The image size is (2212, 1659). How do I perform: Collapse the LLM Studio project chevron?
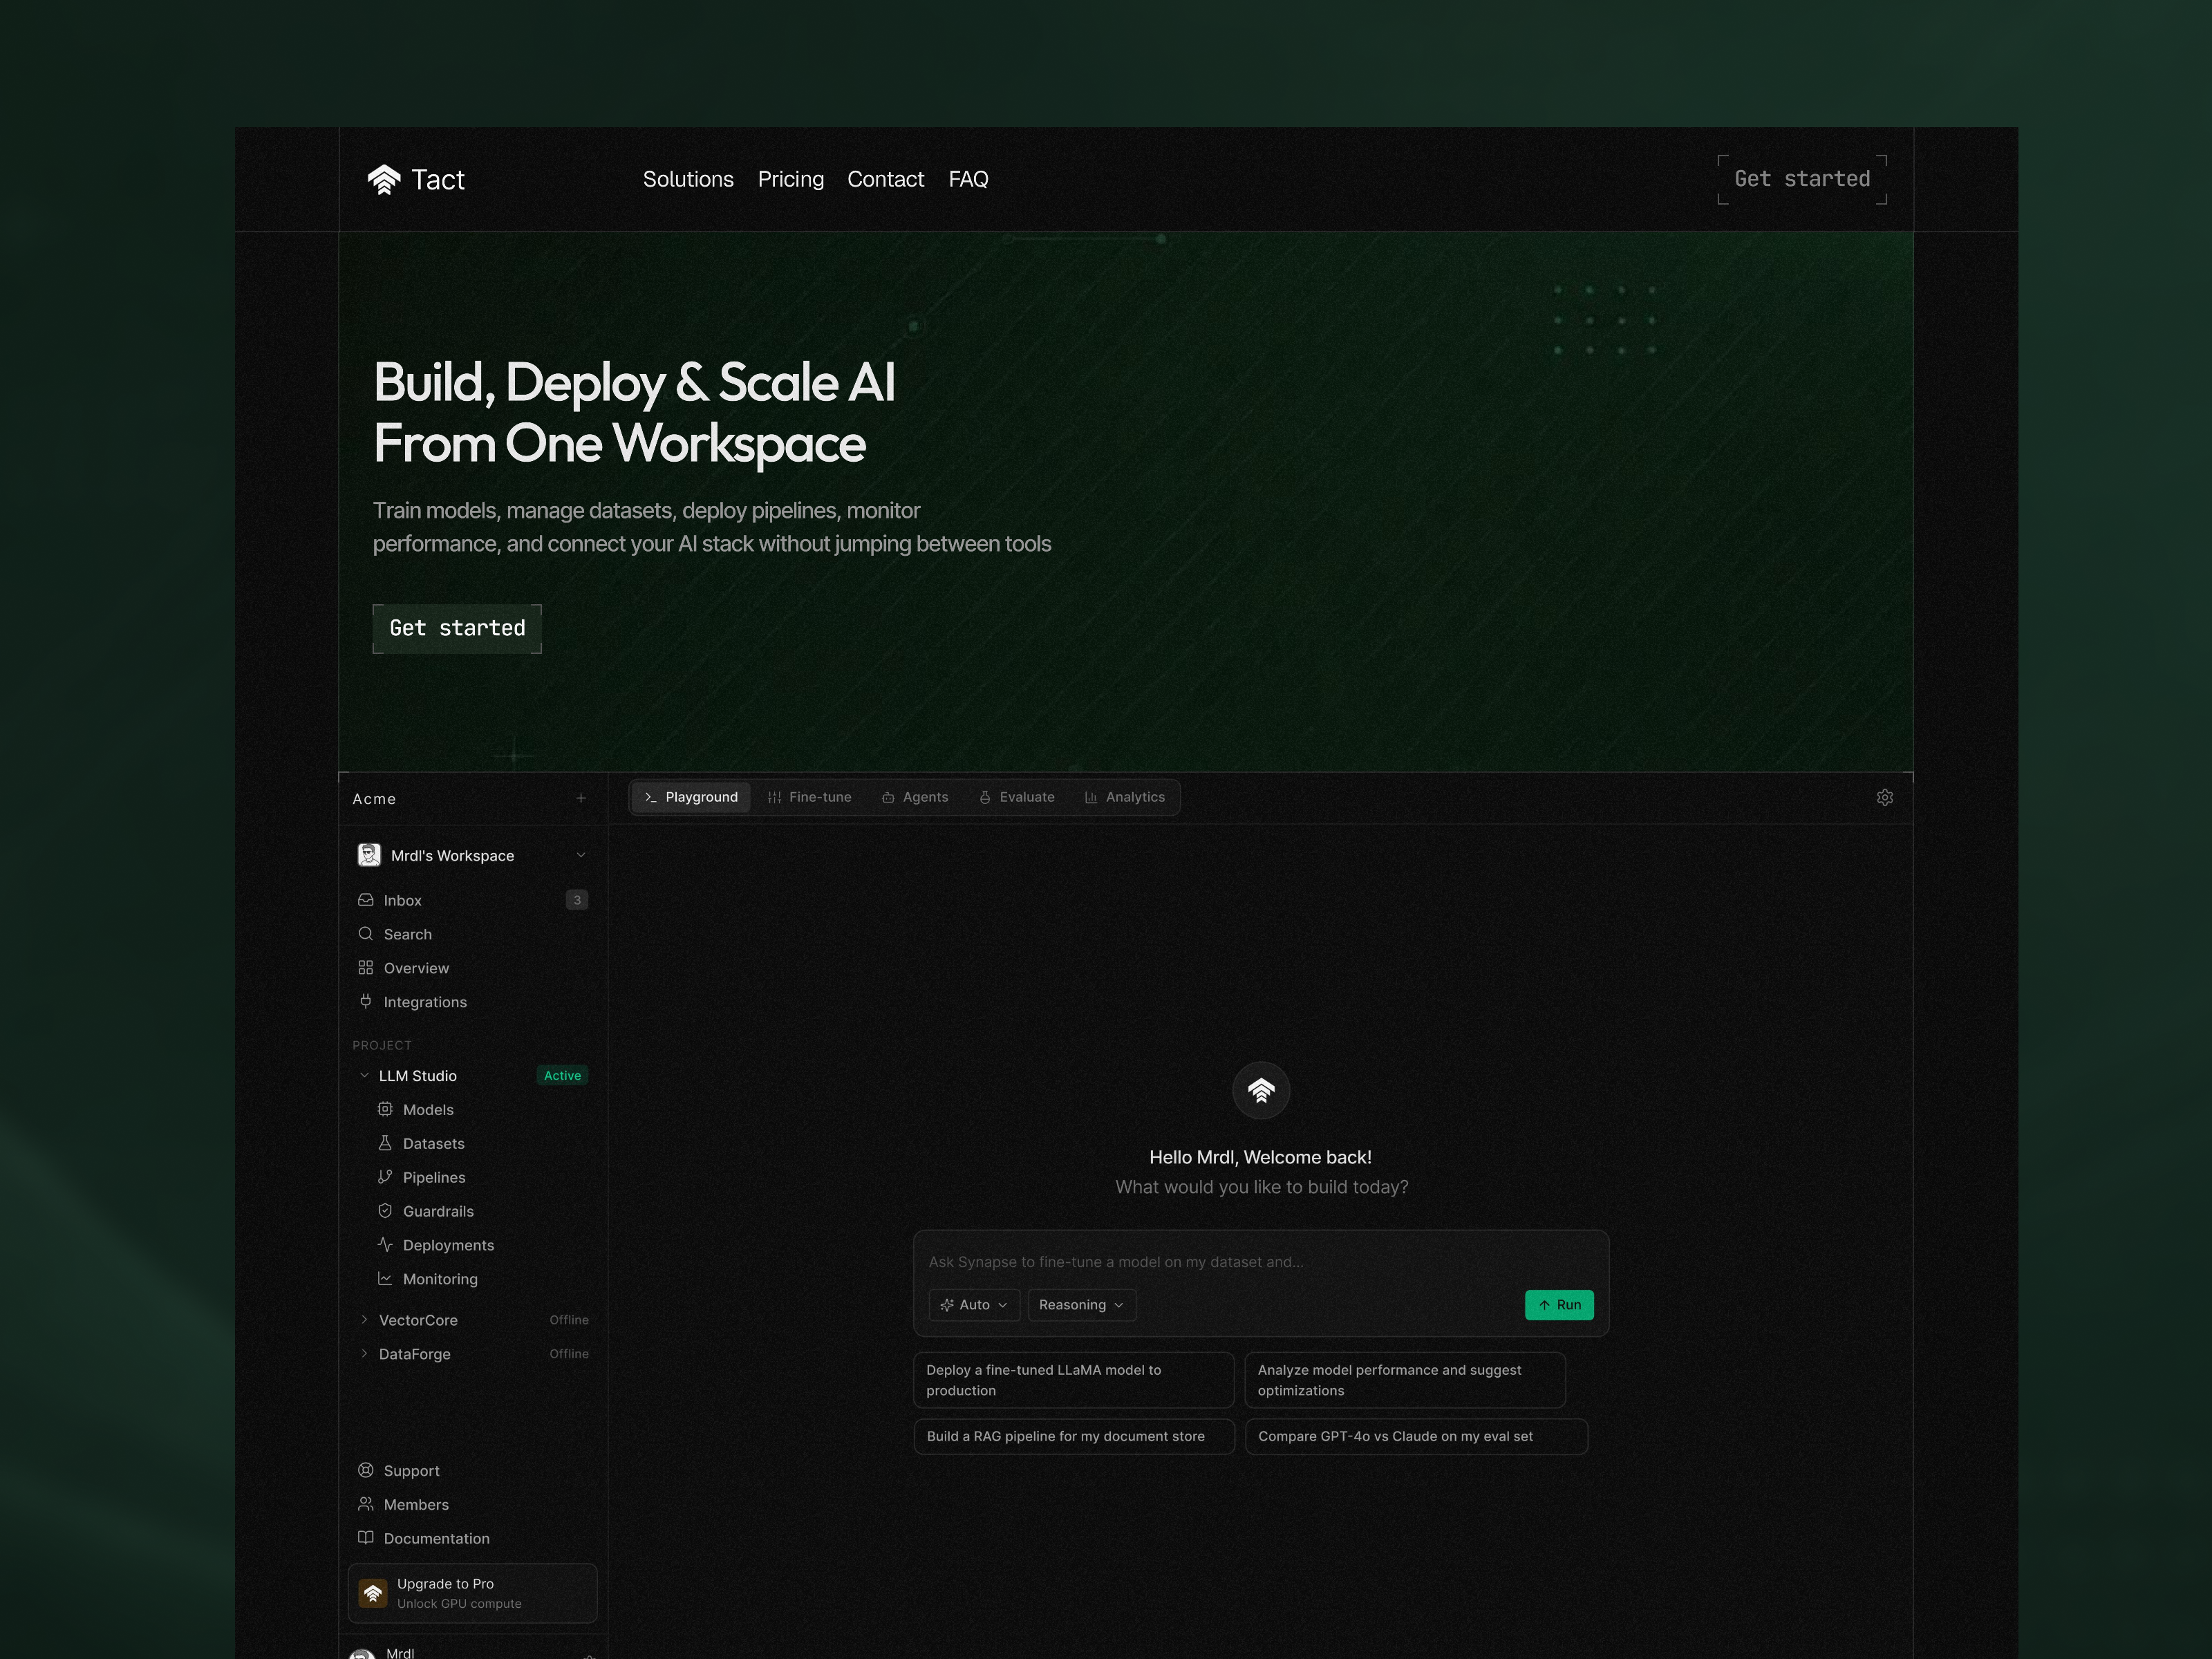(x=364, y=1076)
